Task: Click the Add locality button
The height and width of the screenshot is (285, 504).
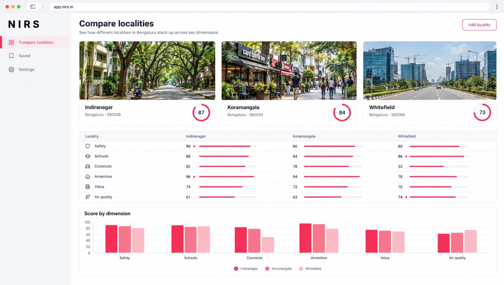Action: [479, 25]
